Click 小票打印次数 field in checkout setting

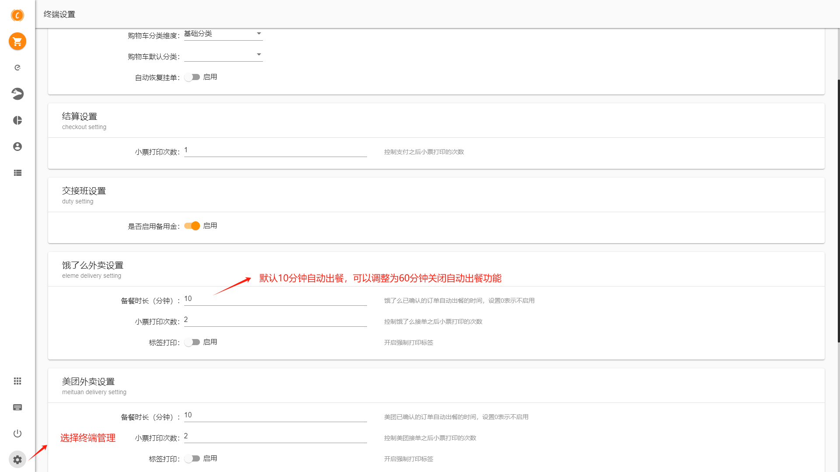click(x=276, y=151)
